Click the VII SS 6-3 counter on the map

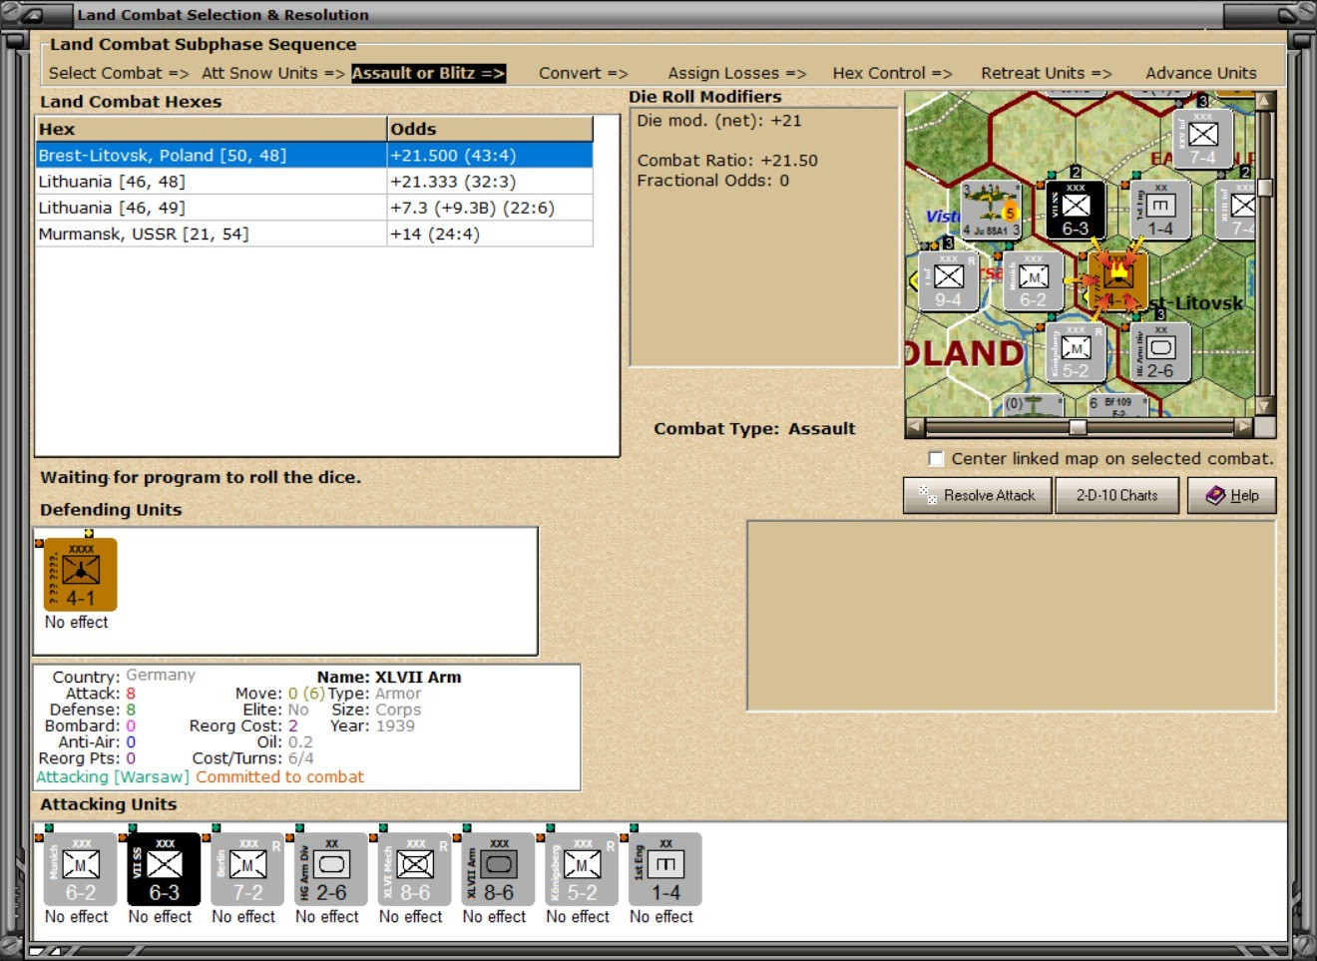[1076, 211]
